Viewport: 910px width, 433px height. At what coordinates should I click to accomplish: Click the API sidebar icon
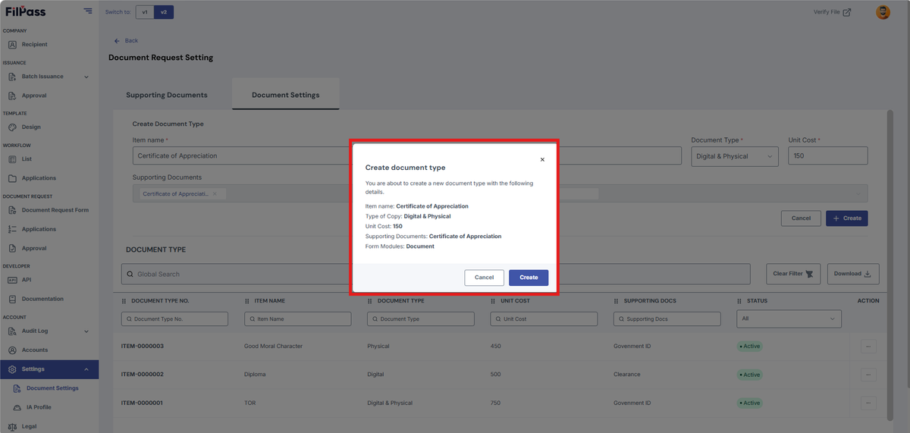(x=13, y=280)
